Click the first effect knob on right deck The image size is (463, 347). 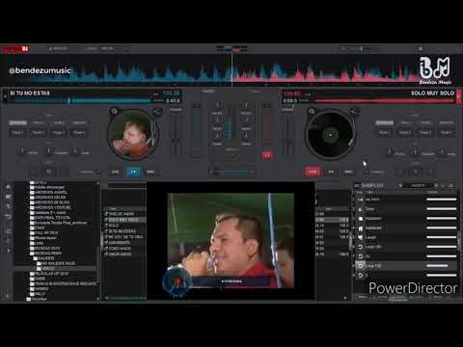[x=389, y=151]
